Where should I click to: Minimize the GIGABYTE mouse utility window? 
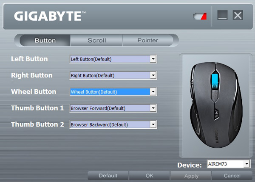point(222,15)
